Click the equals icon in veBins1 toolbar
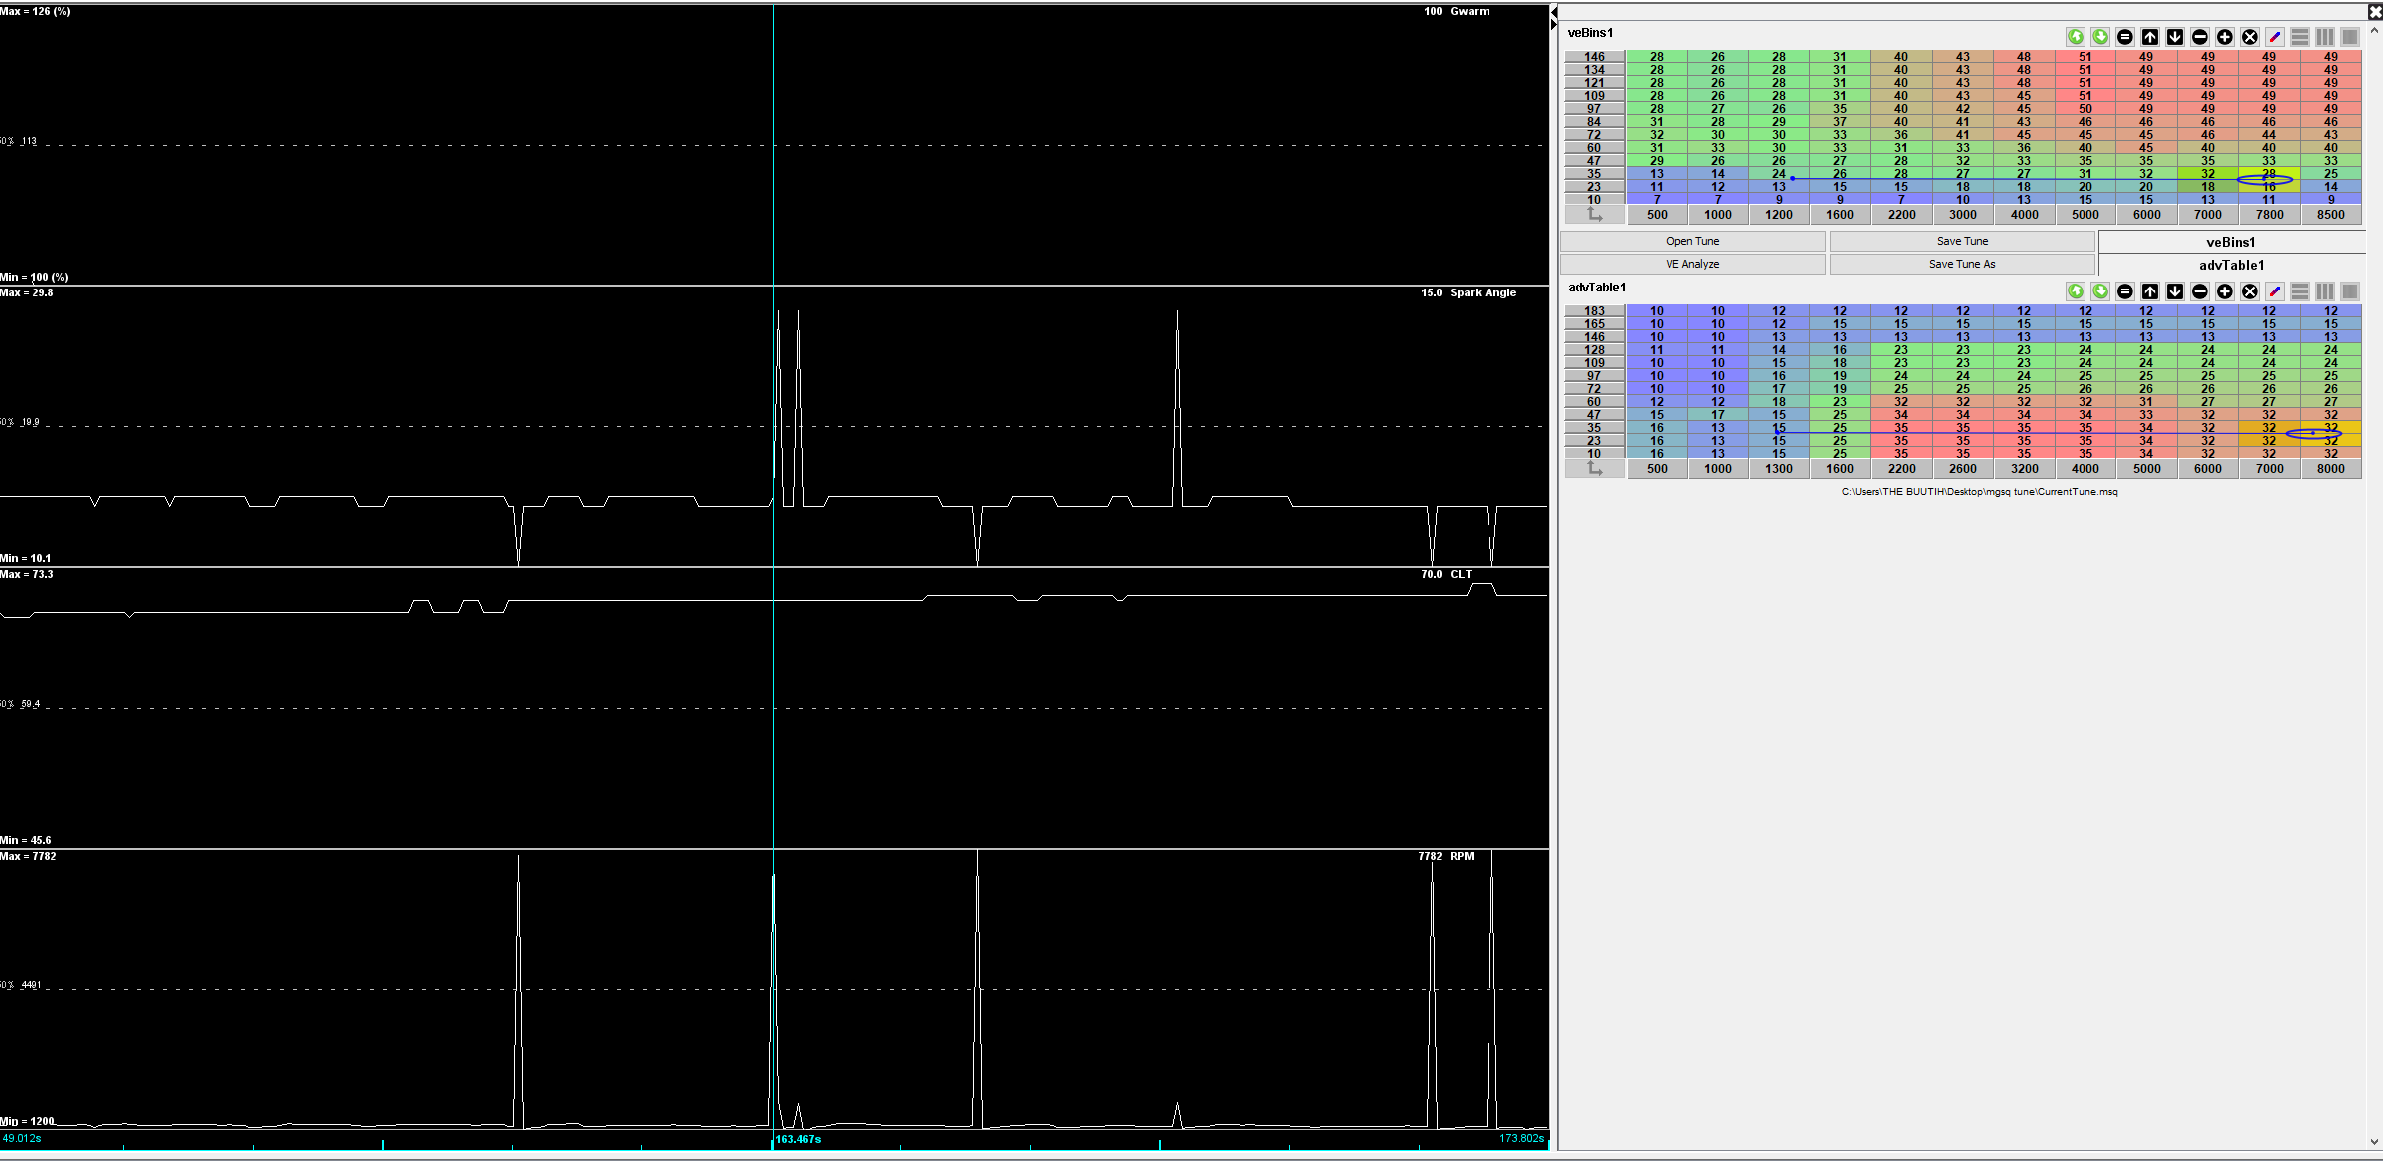 pos(2125,37)
